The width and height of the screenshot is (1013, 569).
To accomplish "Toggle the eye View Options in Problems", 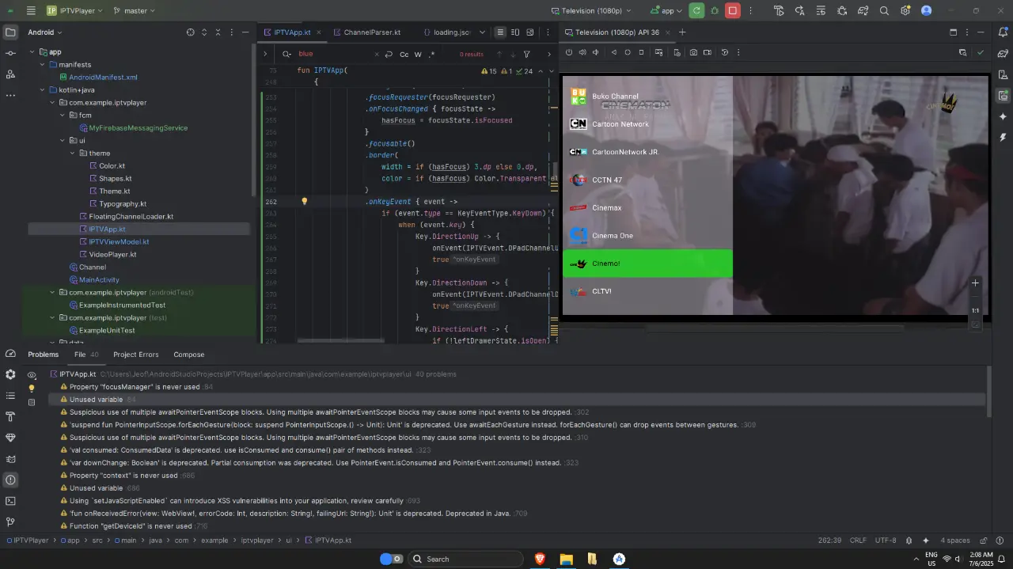I will 32,375.
